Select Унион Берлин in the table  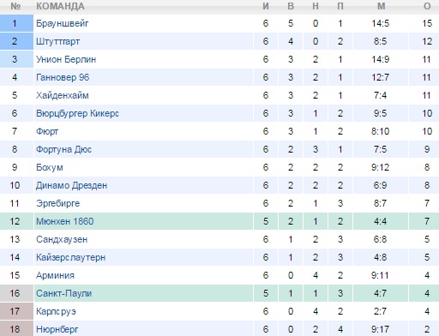coord(66,59)
